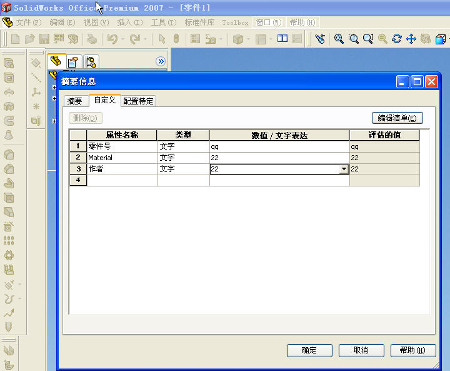Open the 窗口(W) menu
The height and width of the screenshot is (371, 450).
tap(269, 23)
